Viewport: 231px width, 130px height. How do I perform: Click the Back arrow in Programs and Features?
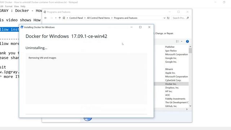click(x=45, y=18)
